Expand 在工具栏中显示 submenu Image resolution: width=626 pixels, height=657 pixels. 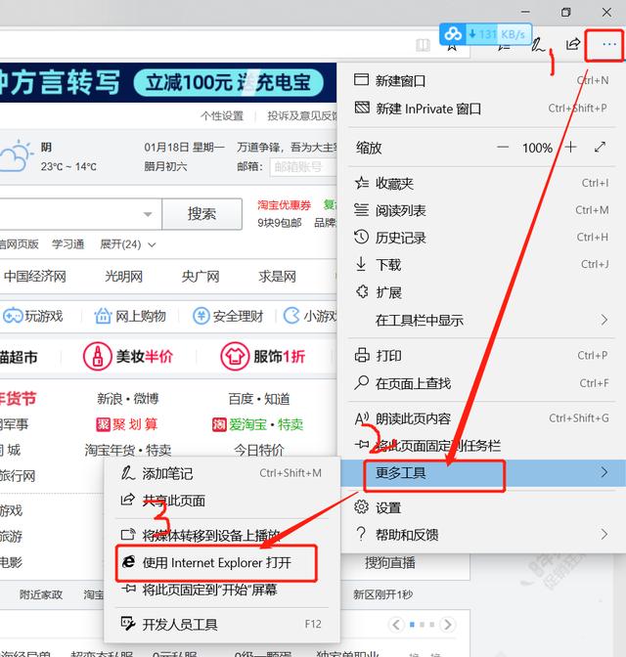click(x=481, y=320)
